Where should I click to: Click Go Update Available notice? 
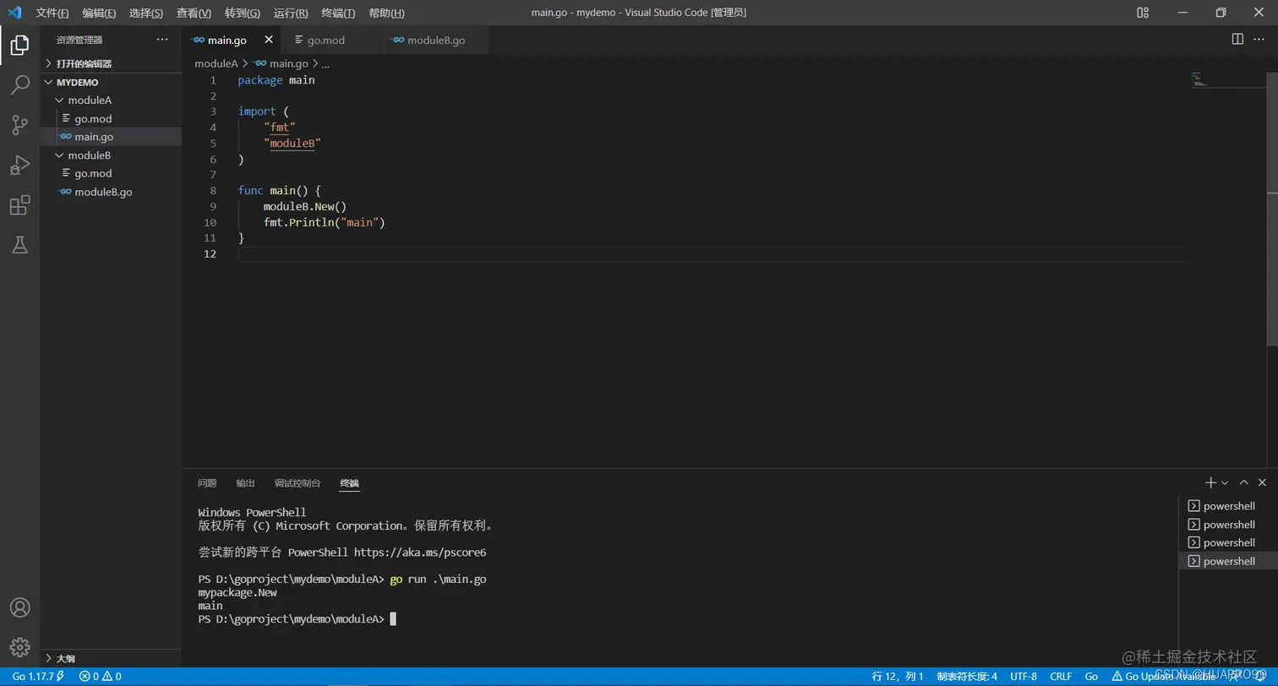(x=1165, y=676)
